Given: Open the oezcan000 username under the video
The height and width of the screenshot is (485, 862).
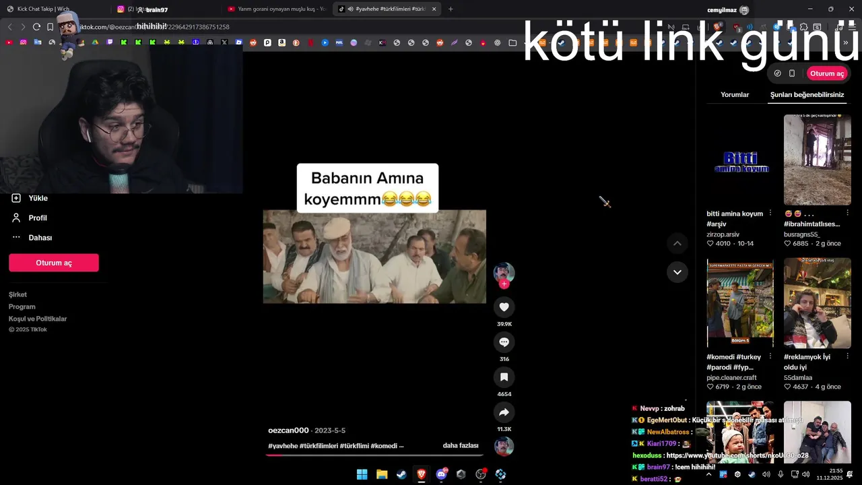Looking at the screenshot, I should coord(288,430).
